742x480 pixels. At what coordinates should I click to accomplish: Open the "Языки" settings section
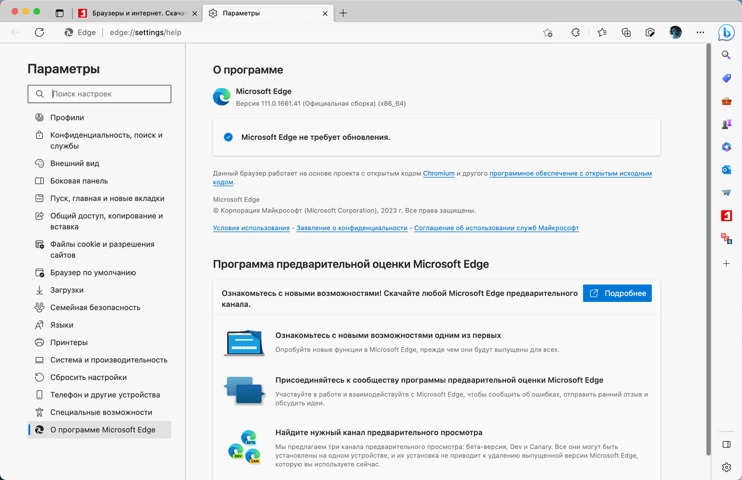[62, 325]
